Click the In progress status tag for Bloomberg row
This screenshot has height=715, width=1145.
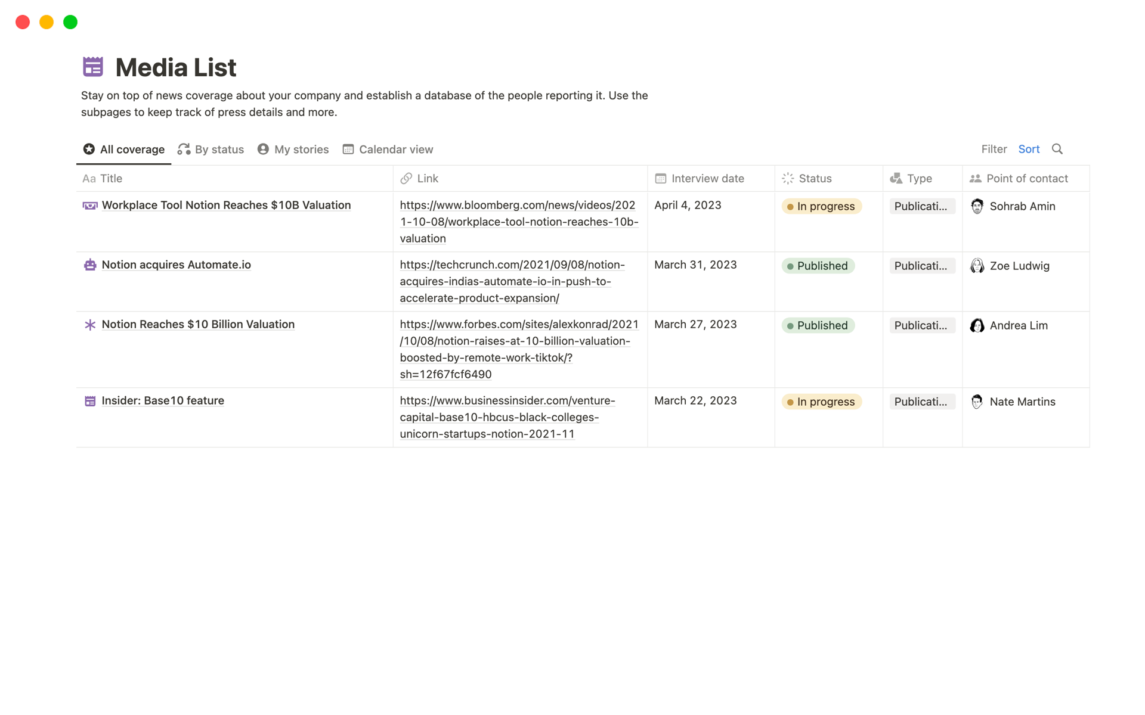[821, 206]
